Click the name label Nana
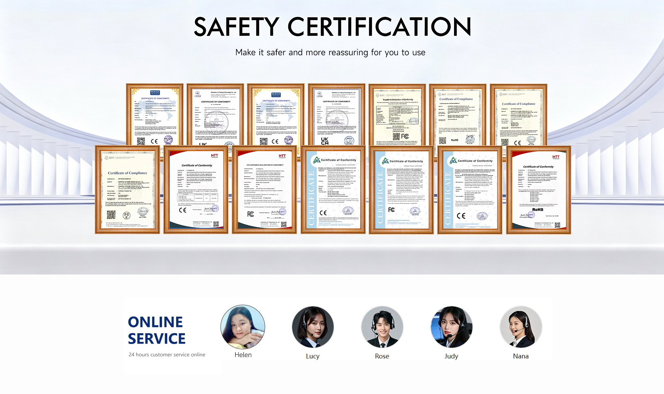The image size is (664, 394). [521, 356]
